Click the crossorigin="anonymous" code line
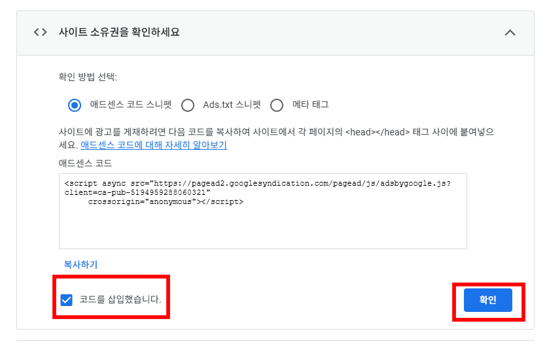 click(166, 202)
